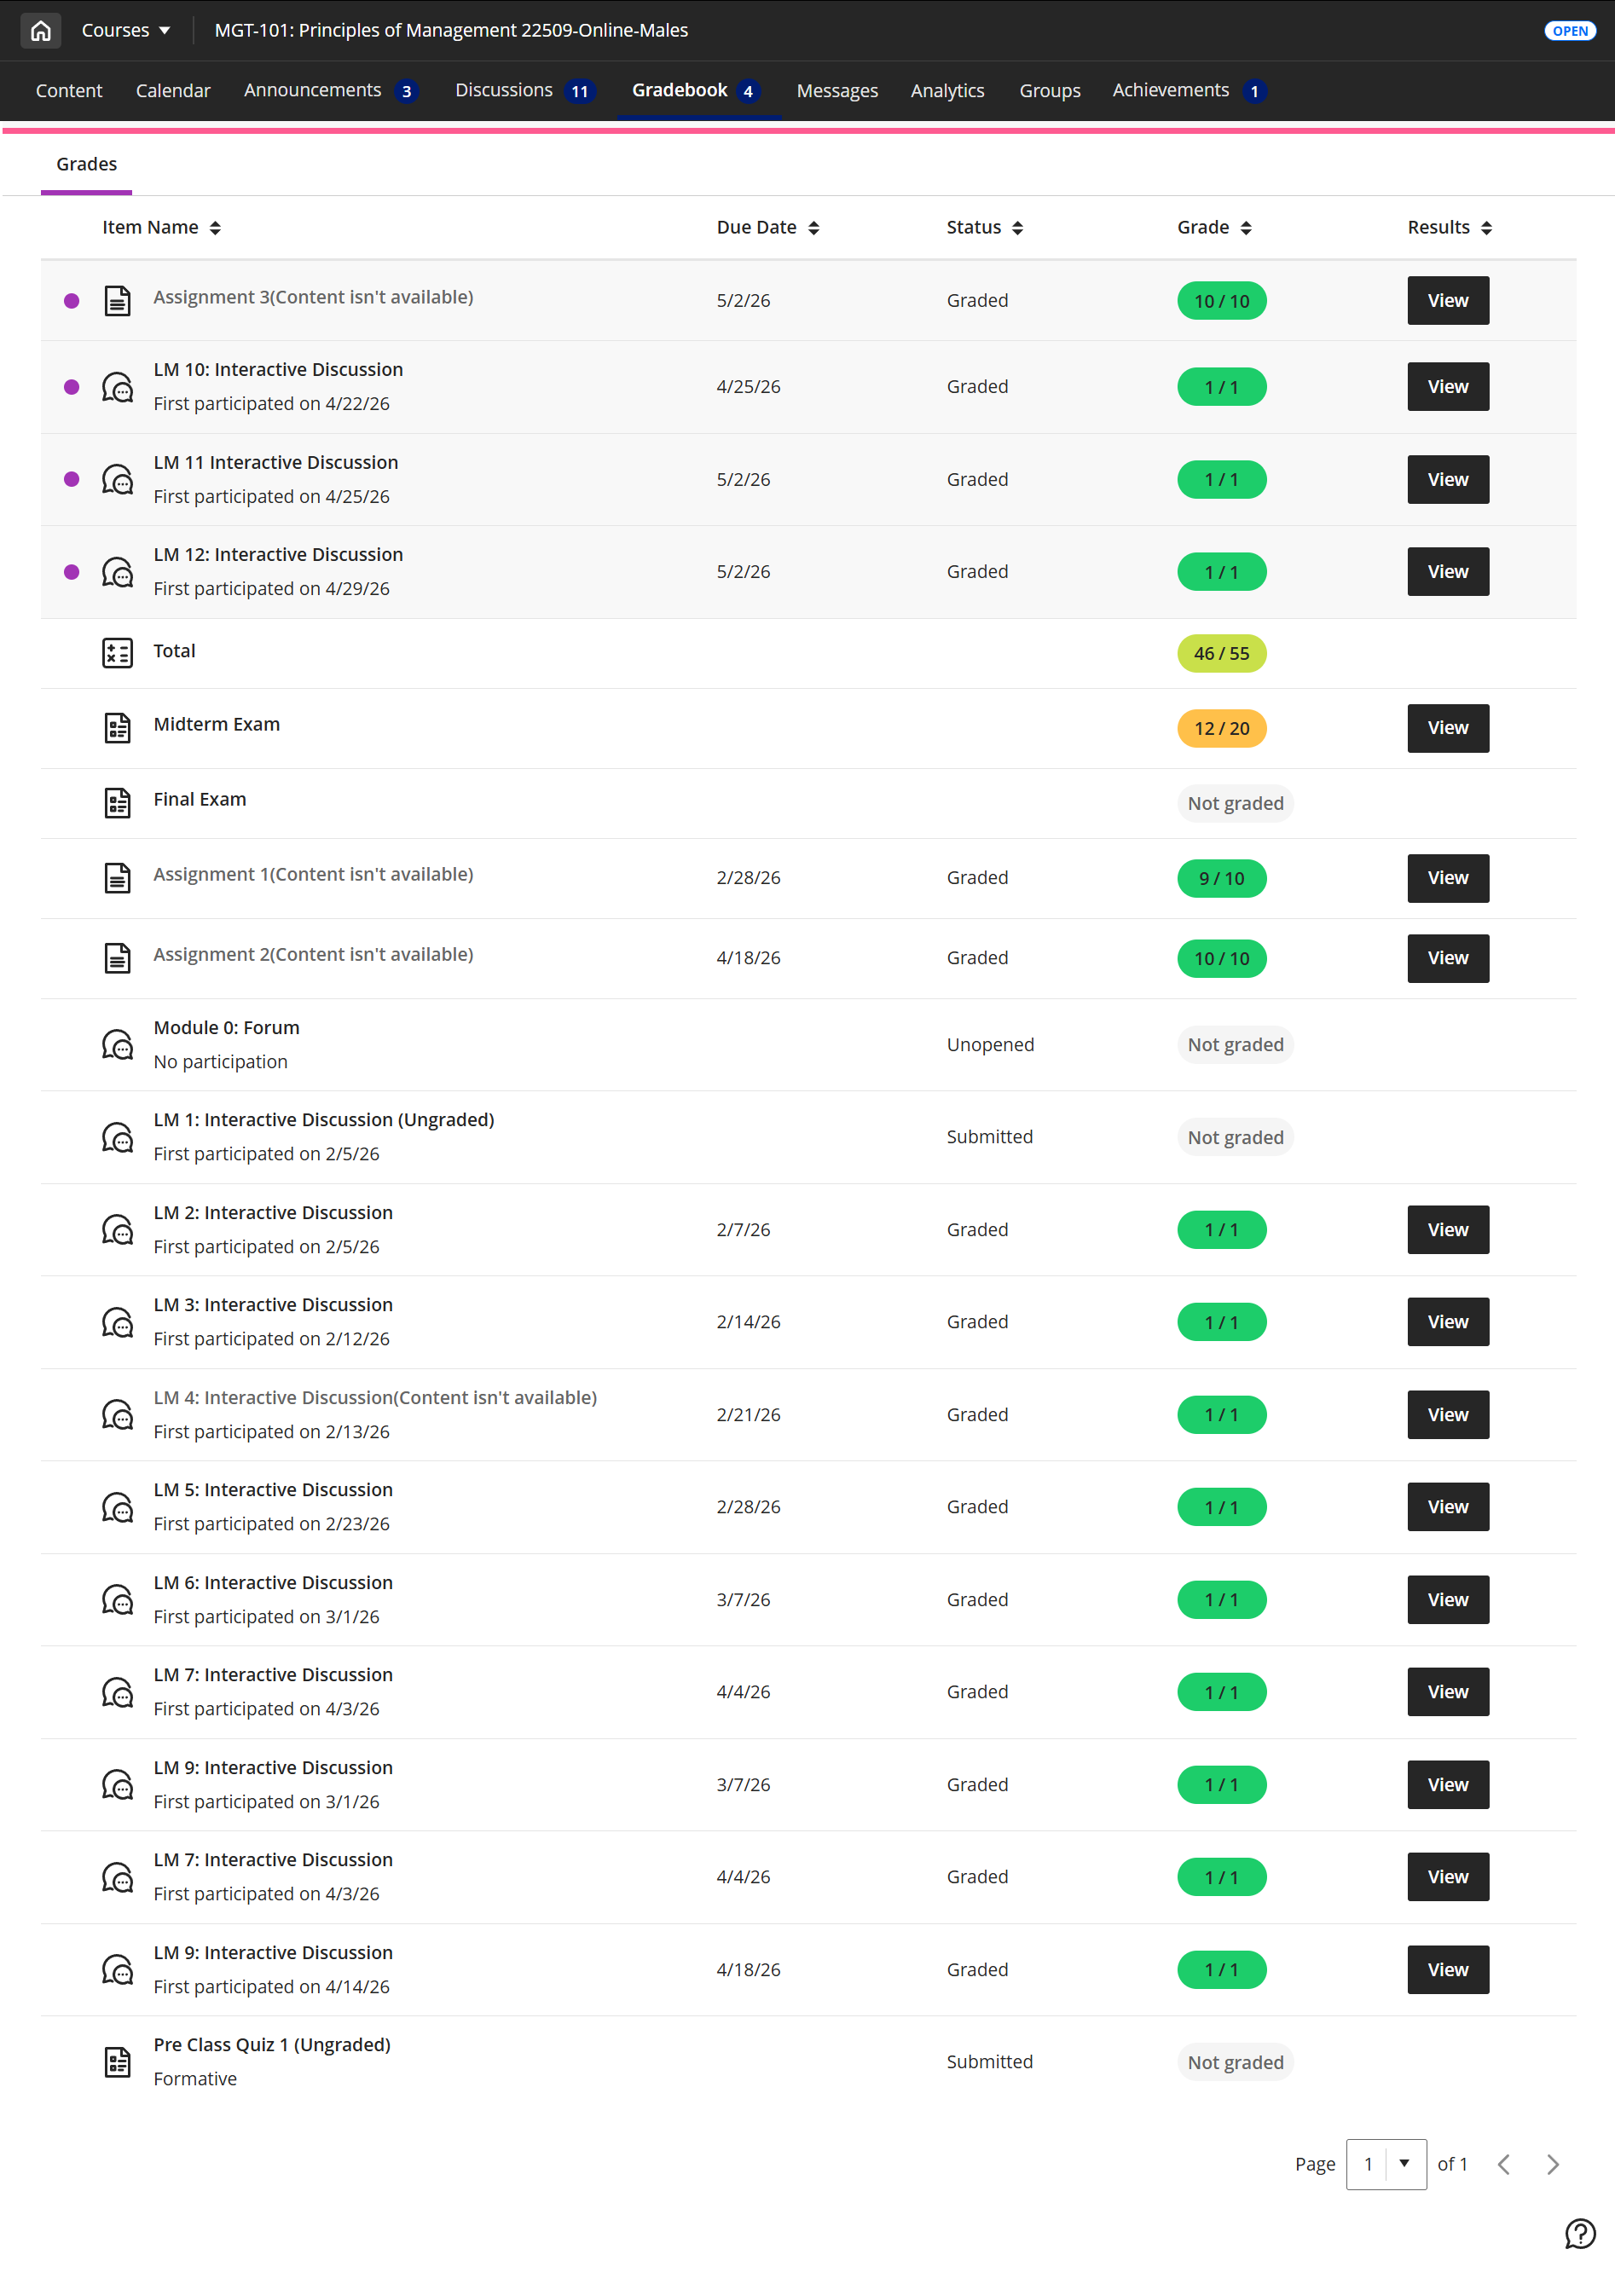Open Pre Class Quiz 1 (Ungraded)
1615x2278 pixels.
point(271,2044)
